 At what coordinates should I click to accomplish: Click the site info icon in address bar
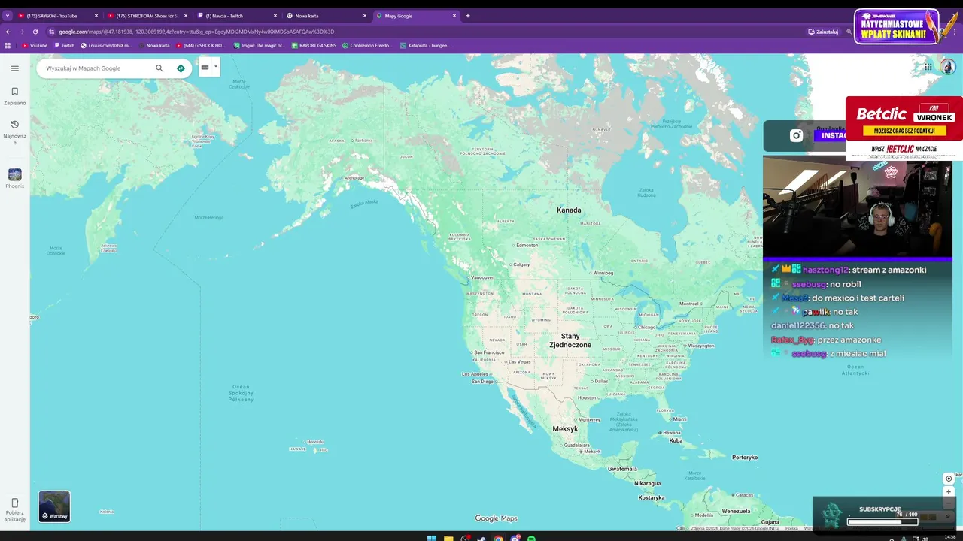coord(52,32)
